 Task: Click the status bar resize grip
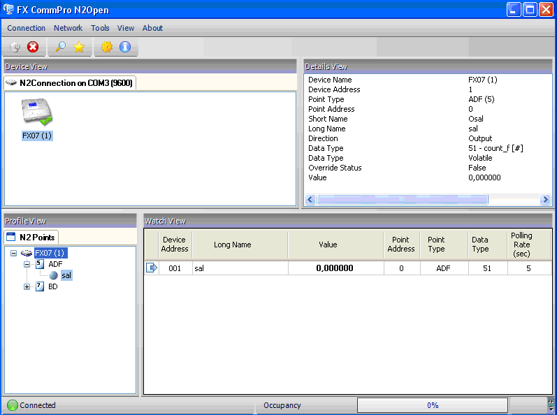pyautogui.click(x=551, y=405)
